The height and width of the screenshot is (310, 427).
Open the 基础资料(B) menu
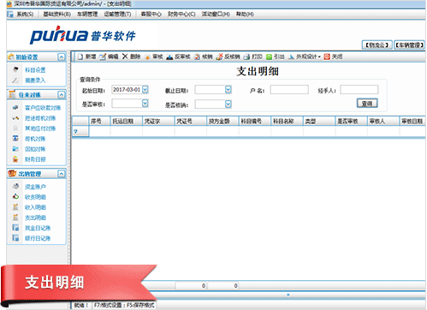point(56,14)
